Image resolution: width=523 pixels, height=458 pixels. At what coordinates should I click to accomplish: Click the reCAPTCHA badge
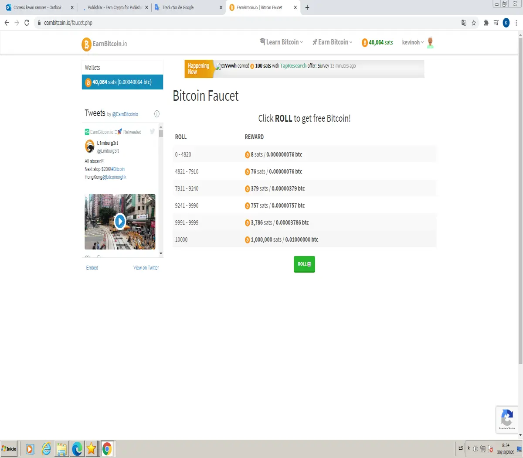507,419
